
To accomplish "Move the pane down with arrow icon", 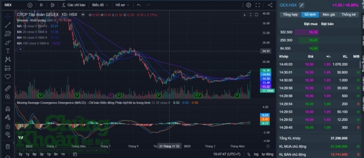I will coord(245,15).
